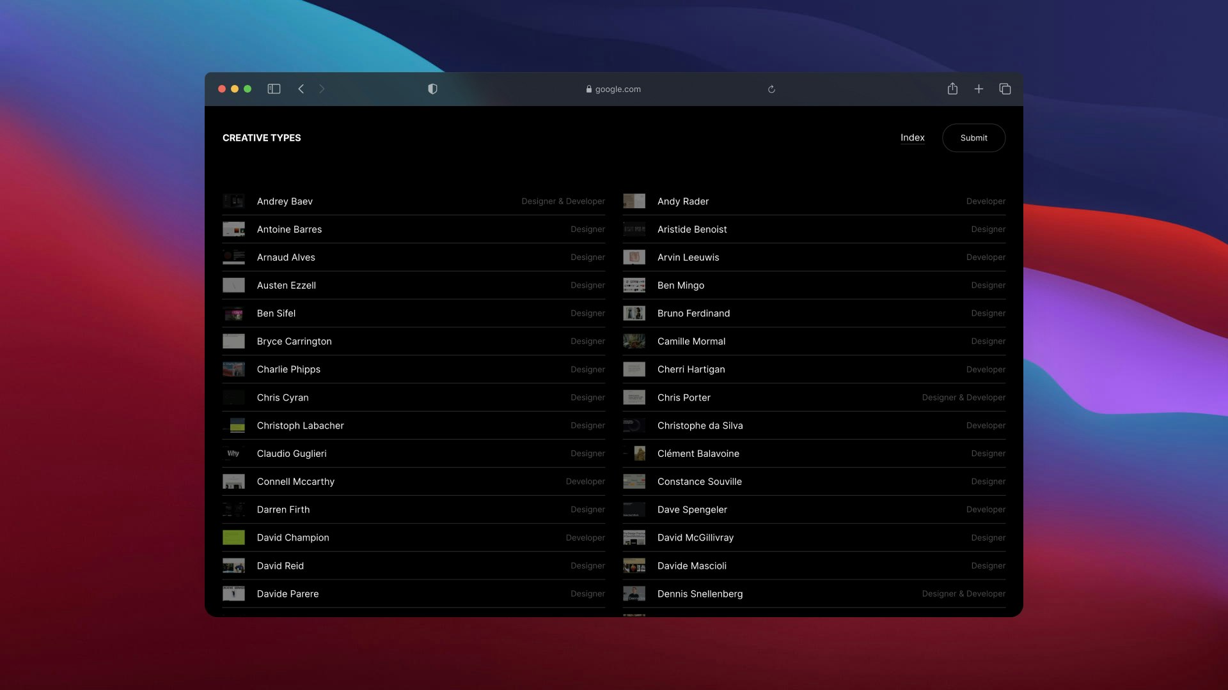Click Developer label beside Arvin Leeuwis
Image resolution: width=1228 pixels, height=690 pixels.
point(986,257)
